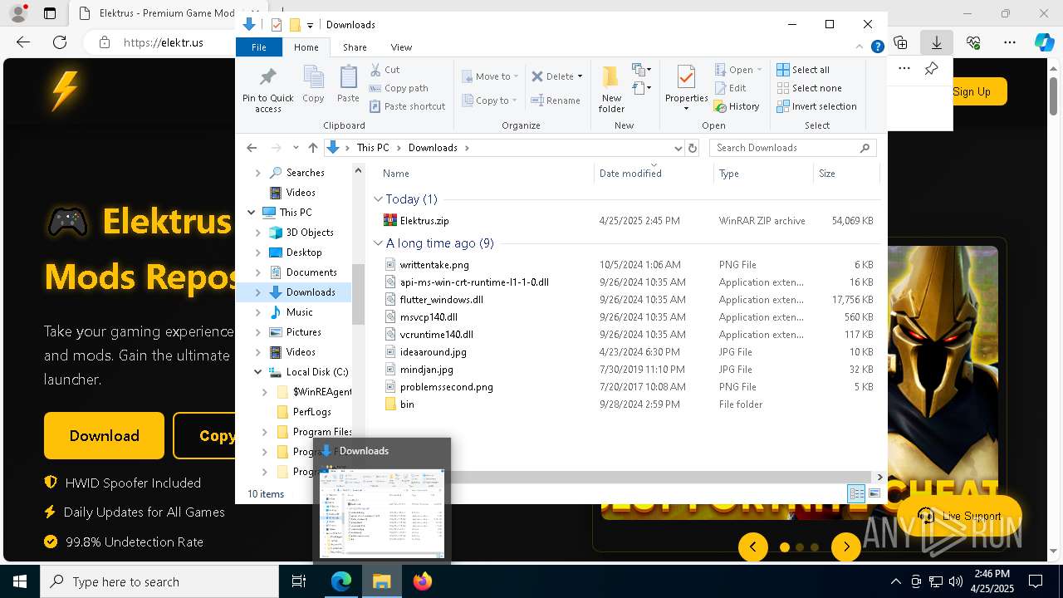Viewport: 1063px width, 598px height.
Task: Click Paste shortcut in ribbon
Action: tap(407, 106)
